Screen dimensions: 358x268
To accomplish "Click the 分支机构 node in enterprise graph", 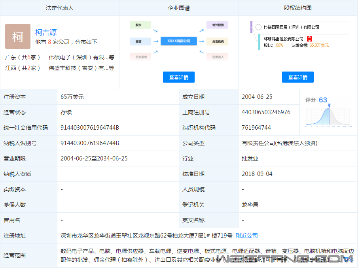I will coord(217,41).
